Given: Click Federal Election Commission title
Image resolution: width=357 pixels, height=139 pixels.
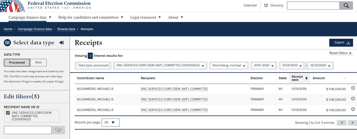Looking at the screenshot, I should pyautogui.click(x=59, y=3).
